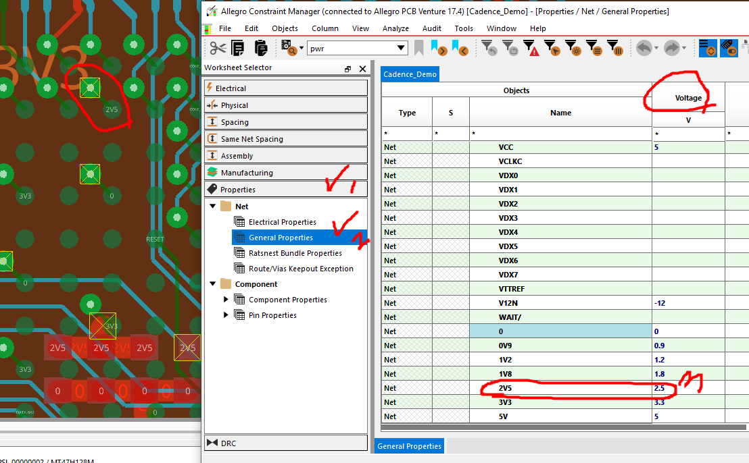Open the Spacing worksheet section
Viewport: 749px width, 463px height.
tap(286, 121)
